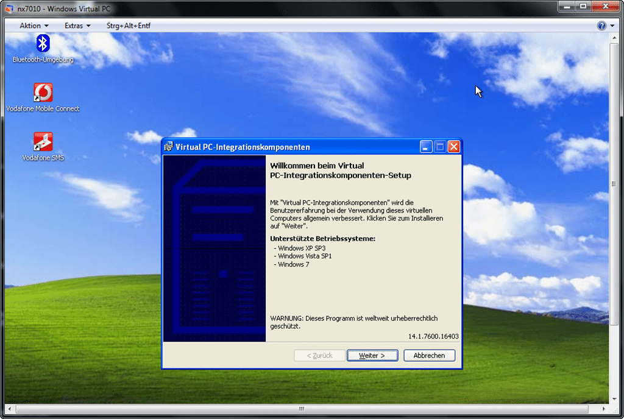Open the Aktion dropdown menu

(34, 26)
